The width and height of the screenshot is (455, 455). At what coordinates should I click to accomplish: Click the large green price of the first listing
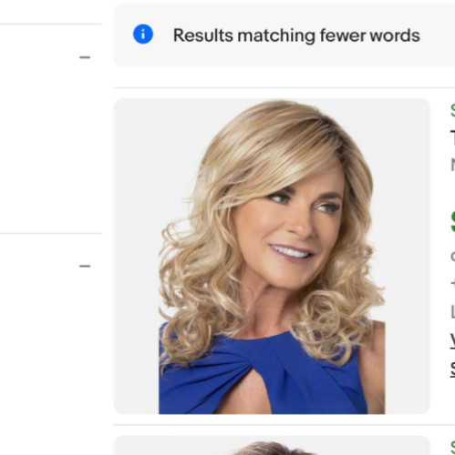point(453,222)
